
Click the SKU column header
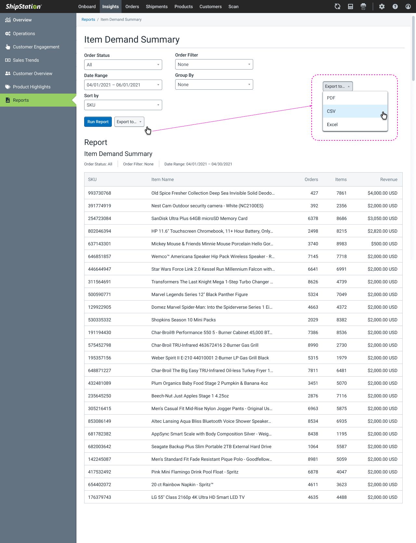tap(92, 179)
